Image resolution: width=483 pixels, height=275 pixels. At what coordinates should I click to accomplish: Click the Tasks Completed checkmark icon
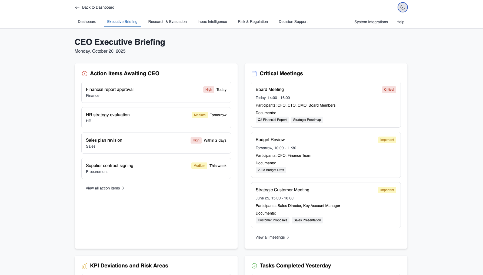pyautogui.click(x=254, y=266)
